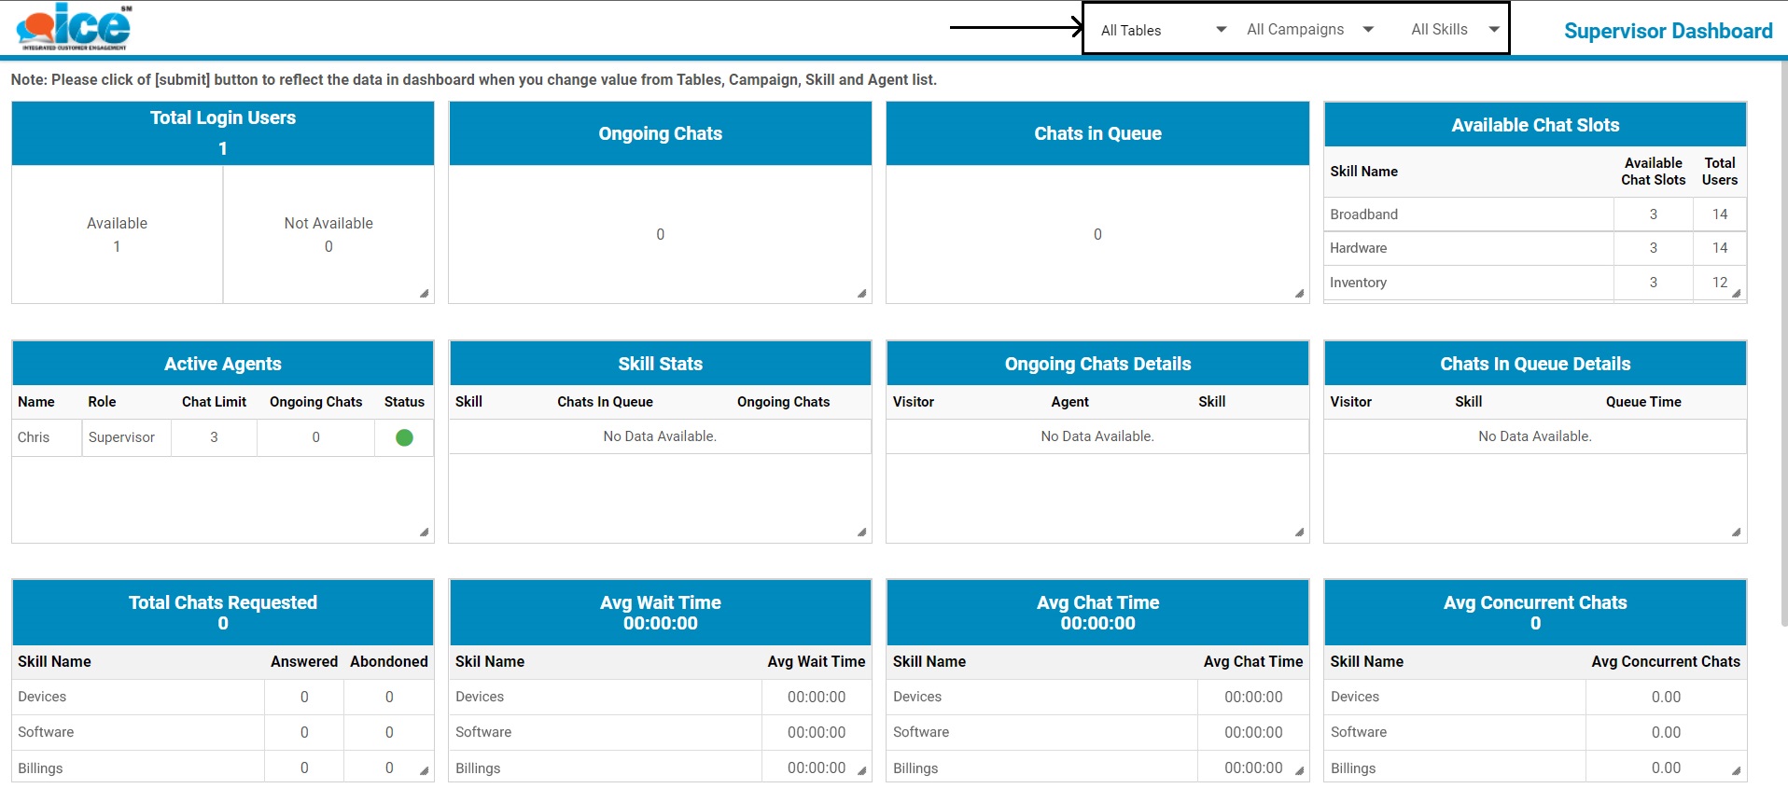
Task: Click resize handle of Skill Stats panel
Action: pos(861,532)
